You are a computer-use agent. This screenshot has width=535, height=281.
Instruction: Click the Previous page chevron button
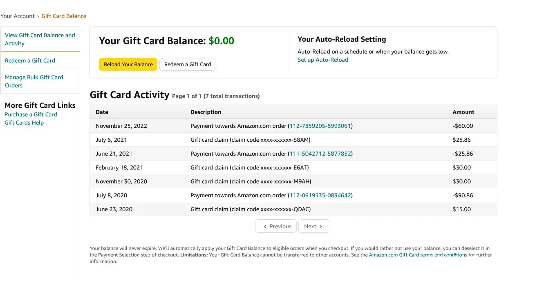(277, 226)
